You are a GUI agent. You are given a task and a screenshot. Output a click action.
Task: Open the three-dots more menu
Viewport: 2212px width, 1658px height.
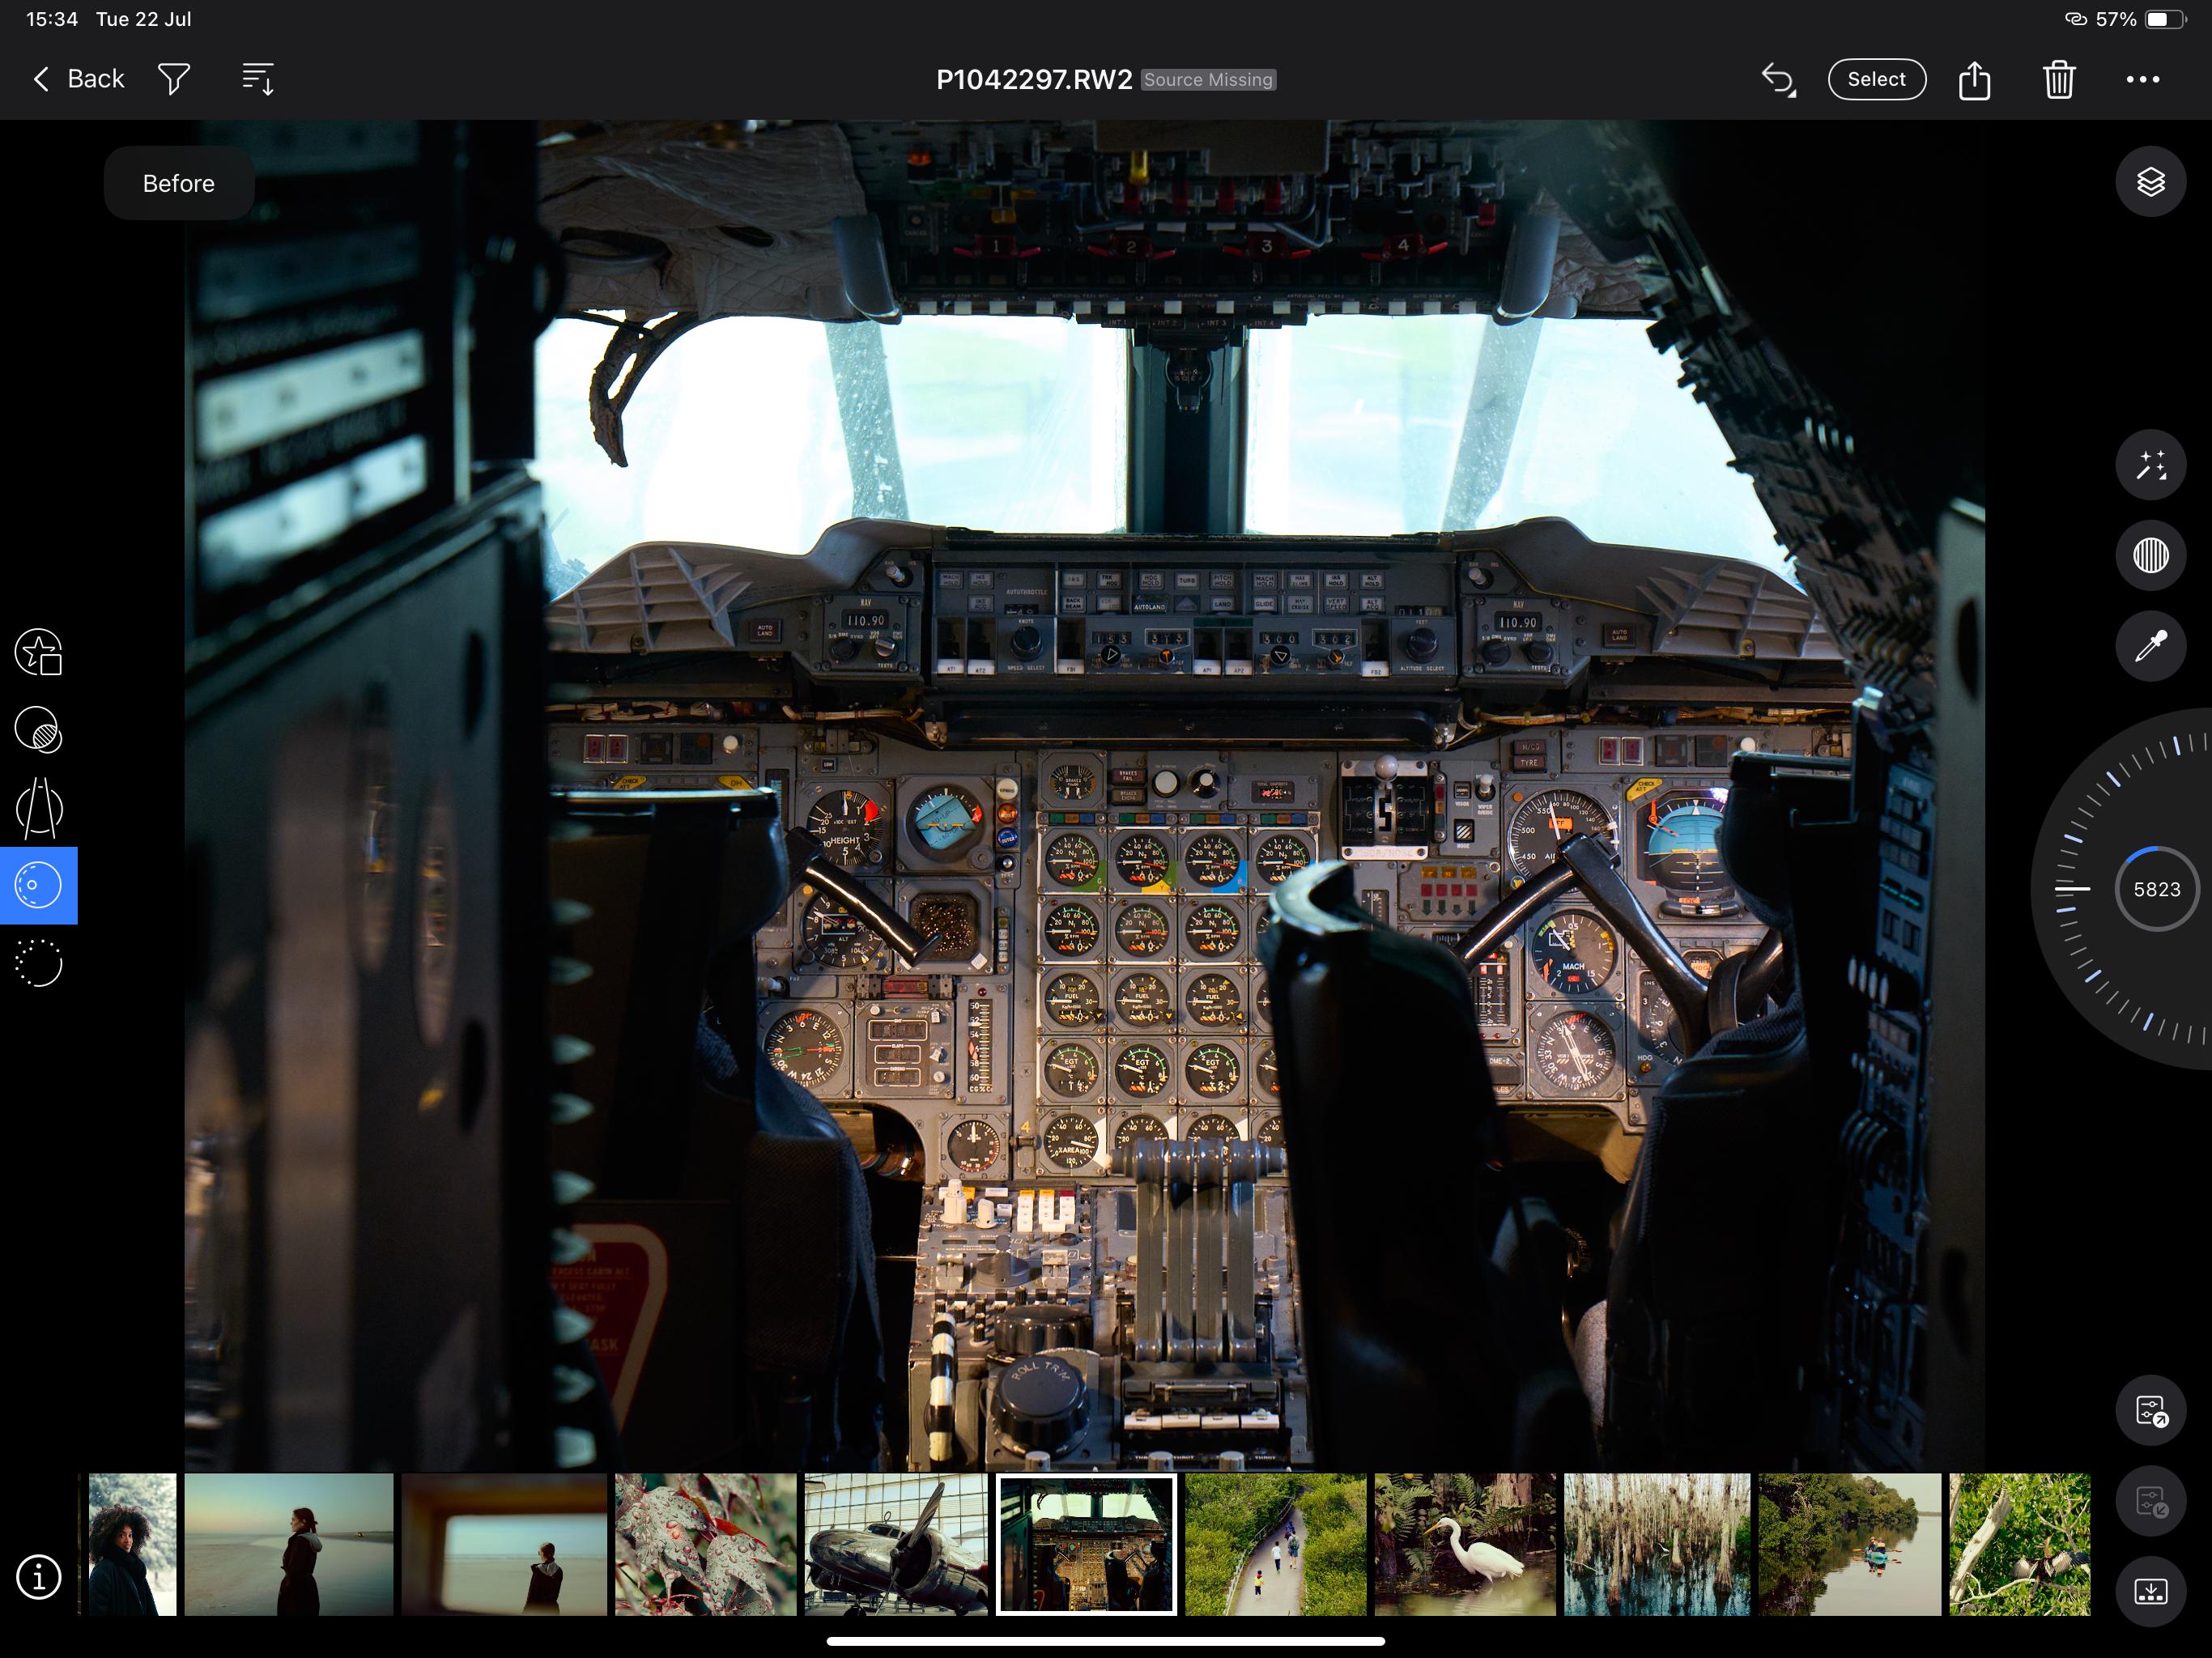tap(2142, 79)
